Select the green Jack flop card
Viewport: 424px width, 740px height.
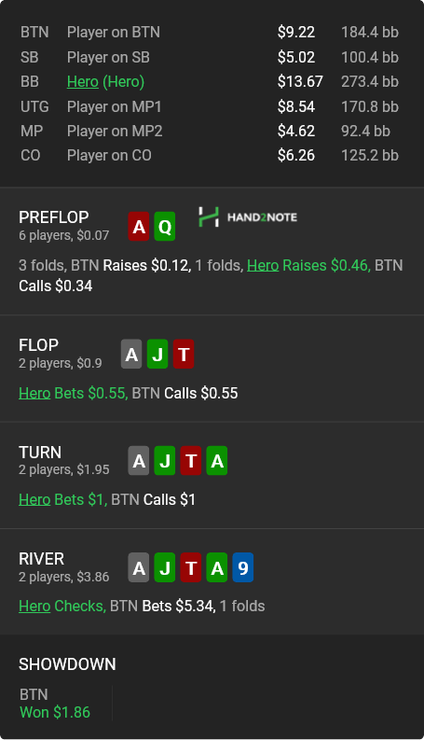[x=157, y=354]
